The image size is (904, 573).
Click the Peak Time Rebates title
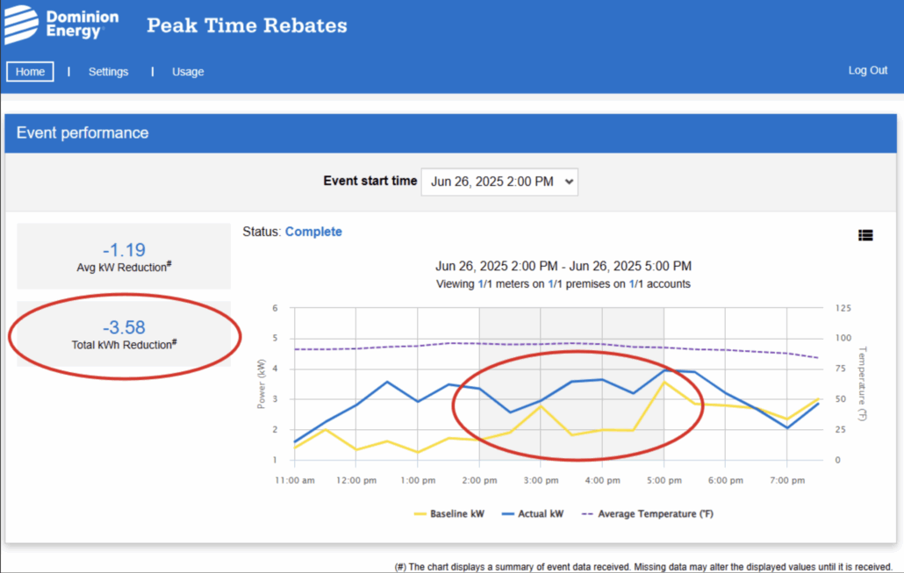(247, 25)
